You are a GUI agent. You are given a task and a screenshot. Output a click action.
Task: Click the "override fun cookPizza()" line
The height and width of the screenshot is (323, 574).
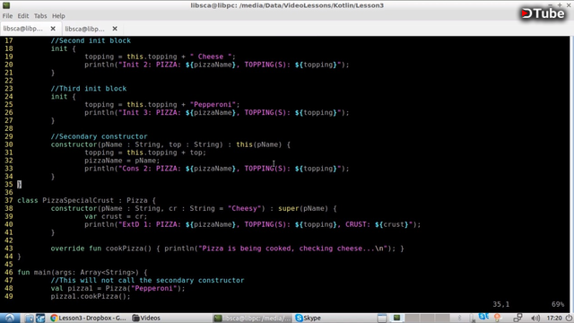pyautogui.click(x=227, y=249)
